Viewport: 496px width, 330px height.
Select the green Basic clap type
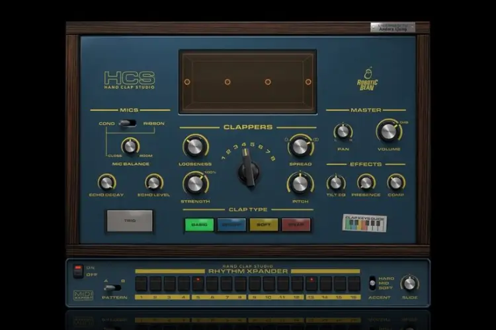pyautogui.click(x=199, y=224)
